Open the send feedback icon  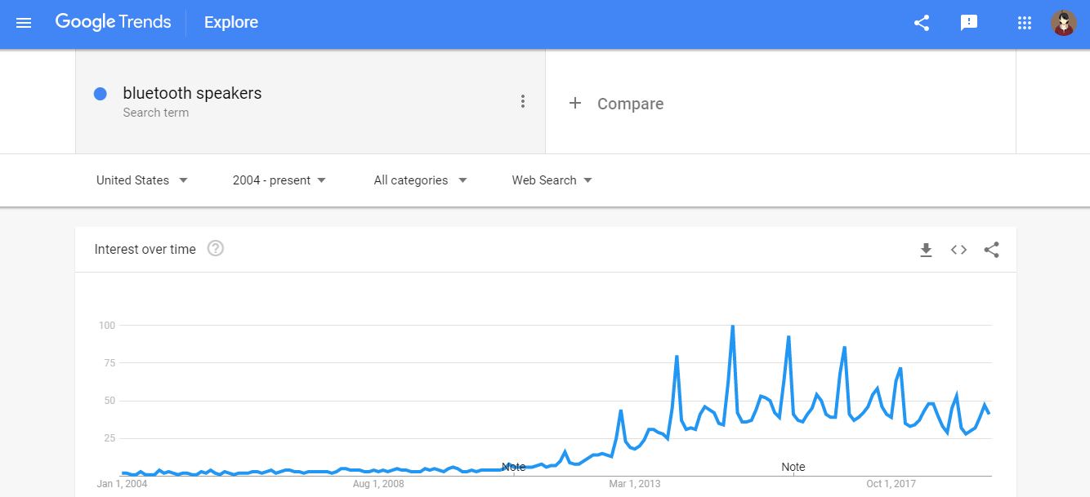click(969, 23)
